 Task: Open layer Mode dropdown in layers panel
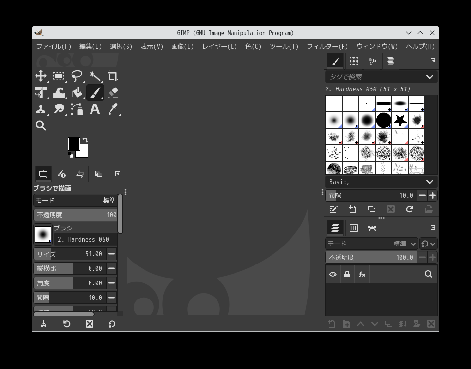coord(372,244)
